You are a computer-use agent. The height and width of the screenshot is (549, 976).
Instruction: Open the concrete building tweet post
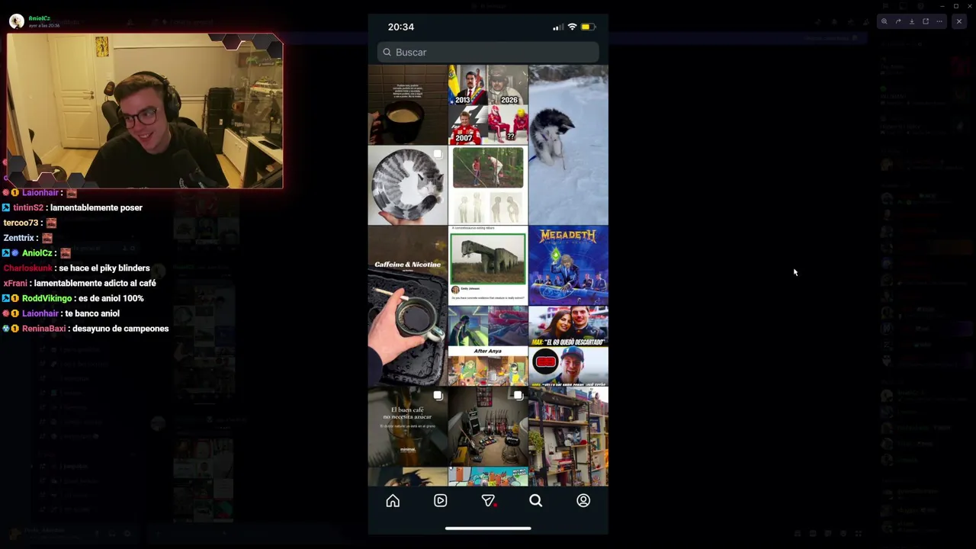point(488,265)
